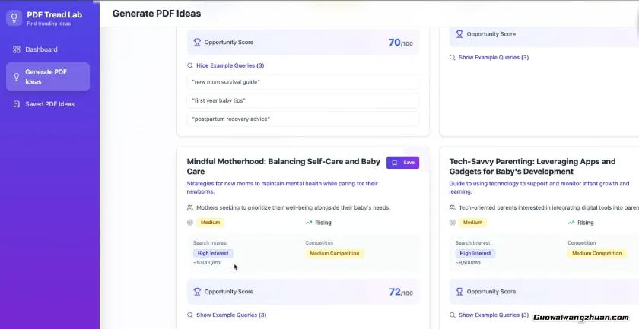639x329 pixels.
Task: Click the PDF Trend Lab lightbulb logo
Action: [14, 17]
